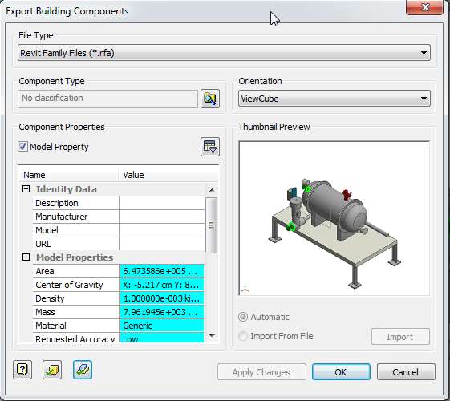Click the Mass row name
This screenshot has height=401, width=450.
click(x=45, y=312)
